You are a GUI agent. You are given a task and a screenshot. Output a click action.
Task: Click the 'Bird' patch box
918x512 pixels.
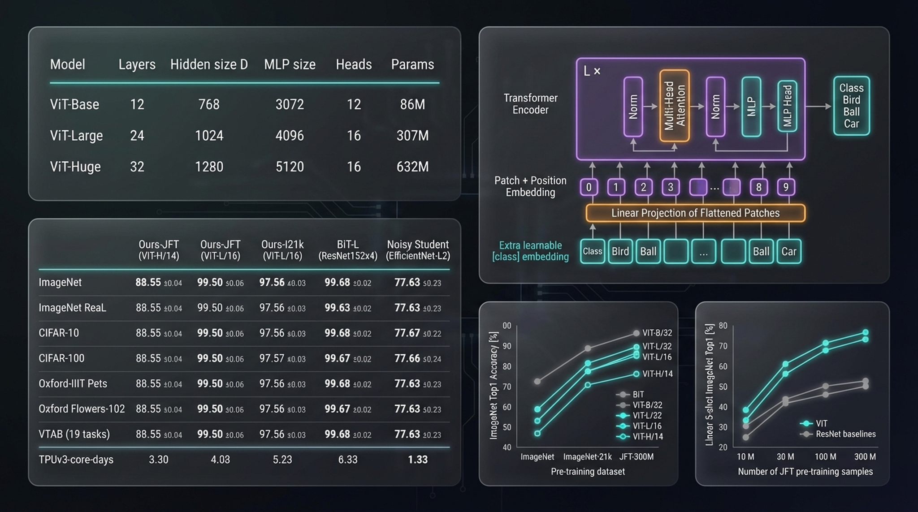(x=620, y=251)
